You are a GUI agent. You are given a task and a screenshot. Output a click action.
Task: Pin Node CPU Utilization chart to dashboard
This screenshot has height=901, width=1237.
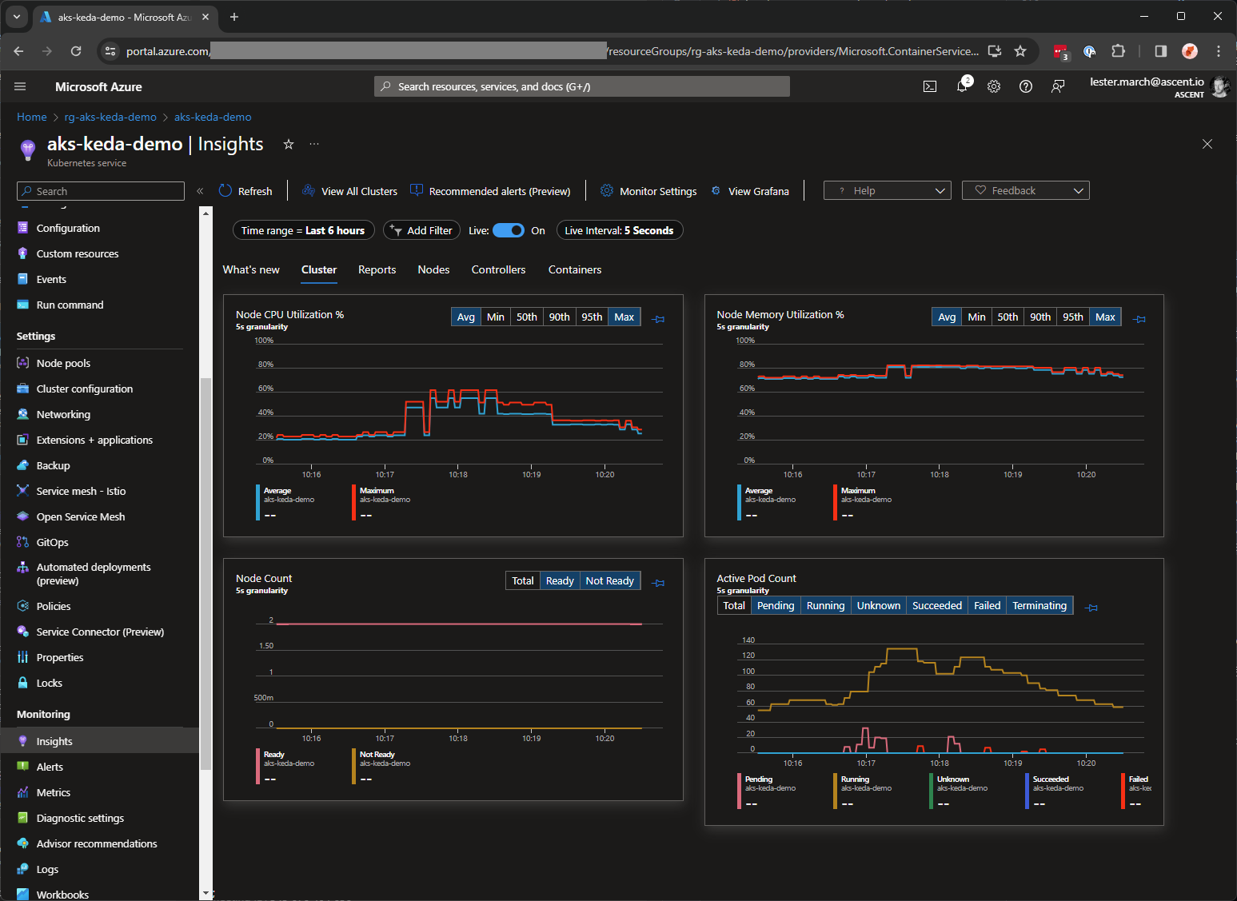click(x=658, y=319)
